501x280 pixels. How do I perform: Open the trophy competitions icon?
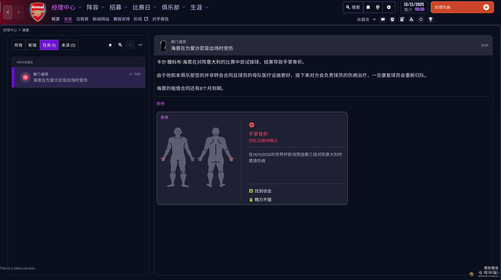click(x=431, y=19)
